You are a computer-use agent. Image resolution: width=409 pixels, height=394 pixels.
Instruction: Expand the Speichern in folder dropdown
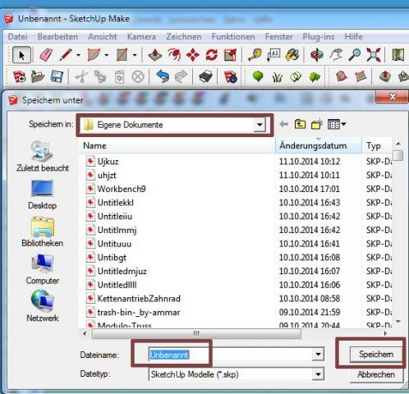(x=260, y=125)
